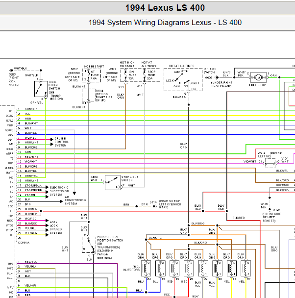Select the R/B 4 dashed relay block

[x=89, y=95]
